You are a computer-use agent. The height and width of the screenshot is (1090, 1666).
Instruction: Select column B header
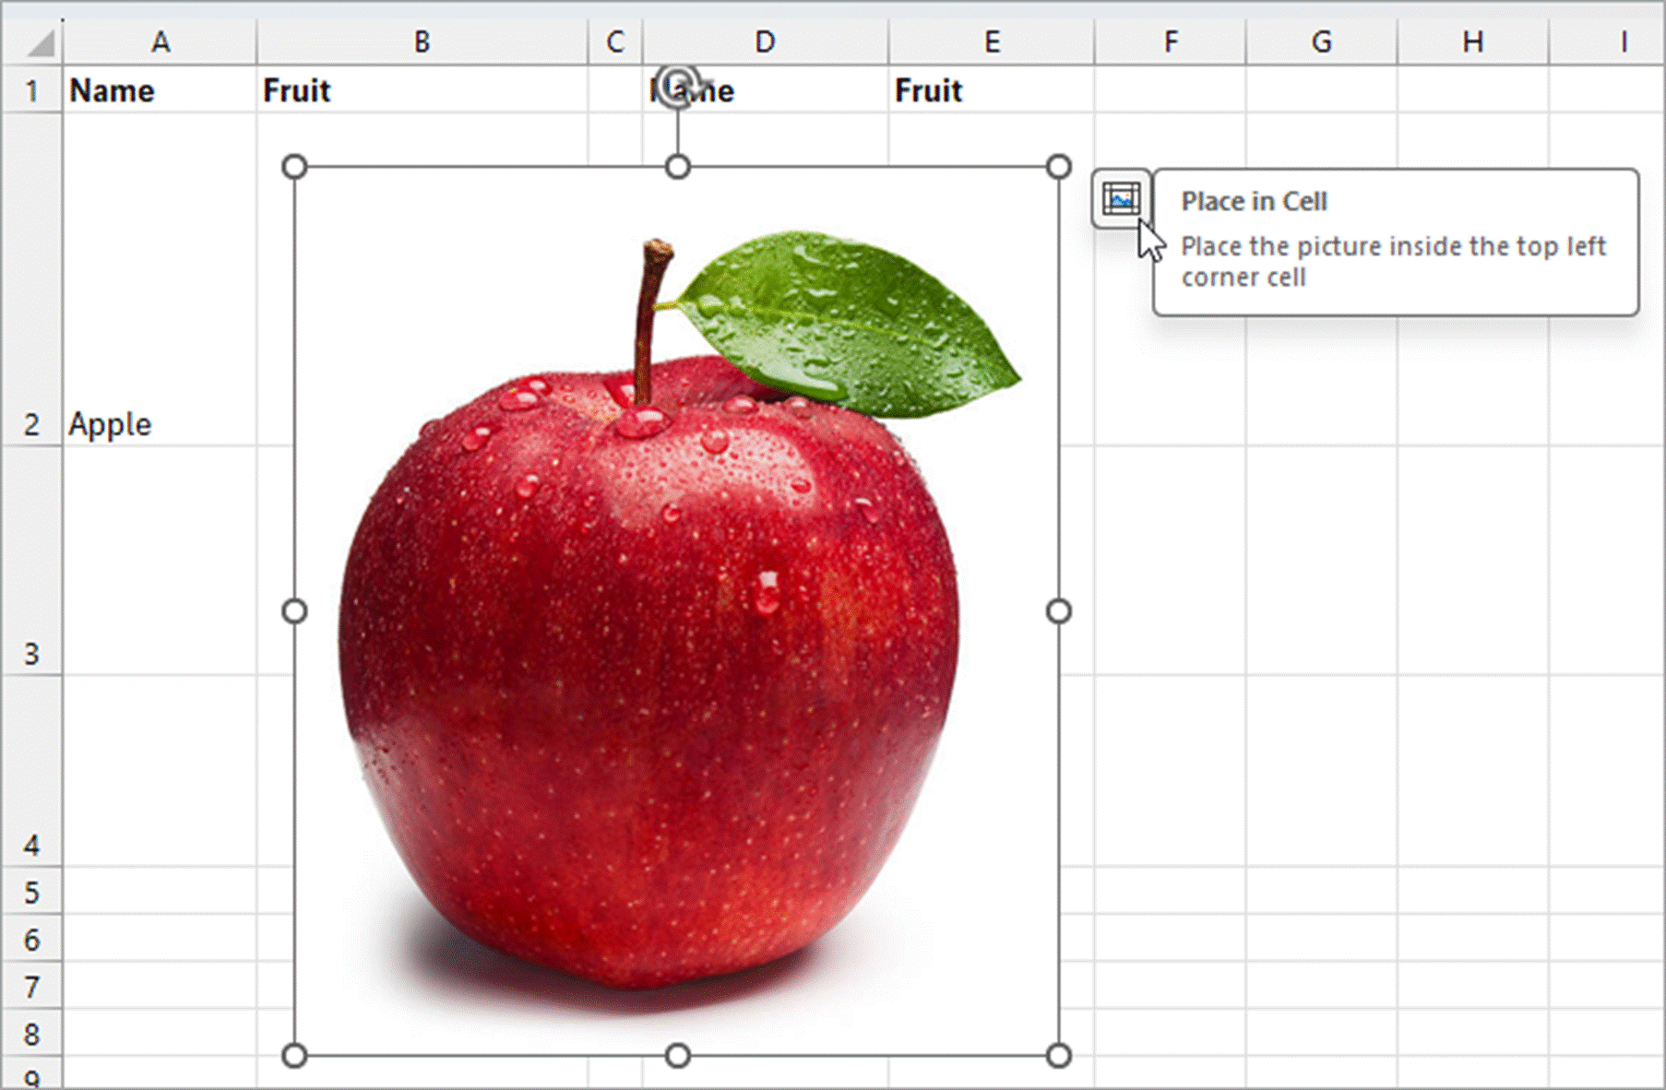tap(422, 42)
